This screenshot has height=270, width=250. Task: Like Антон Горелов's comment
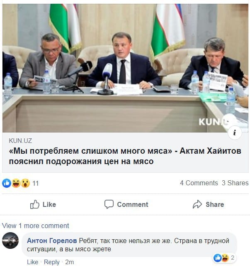(32, 262)
